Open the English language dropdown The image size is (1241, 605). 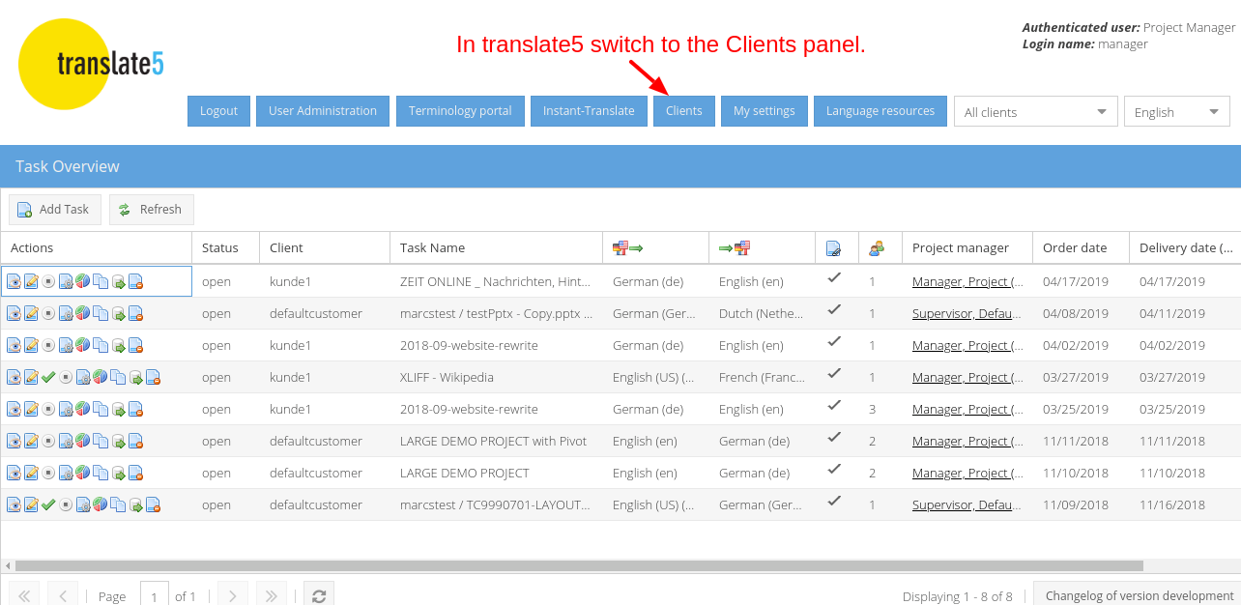click(1177, 112)
